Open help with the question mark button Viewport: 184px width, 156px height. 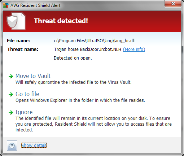click(12, 146)
